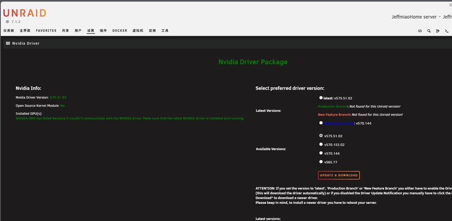Open the 工具 tools menu
This screenshot has height=221, width=452.
point(165,31)
